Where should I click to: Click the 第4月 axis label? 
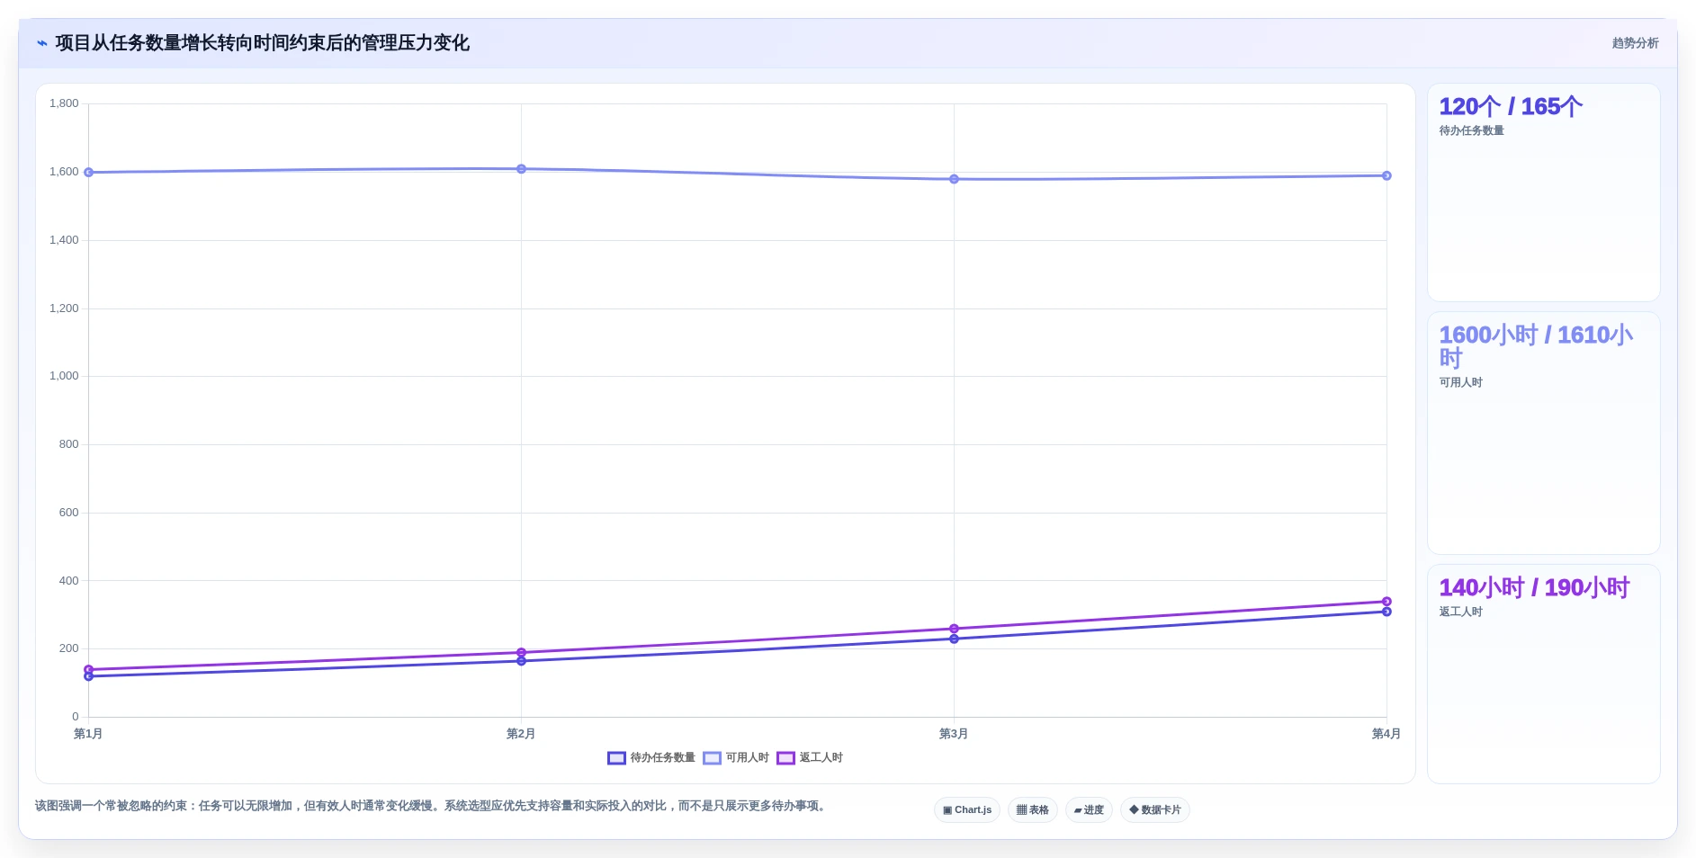(x=1386, y=734)
